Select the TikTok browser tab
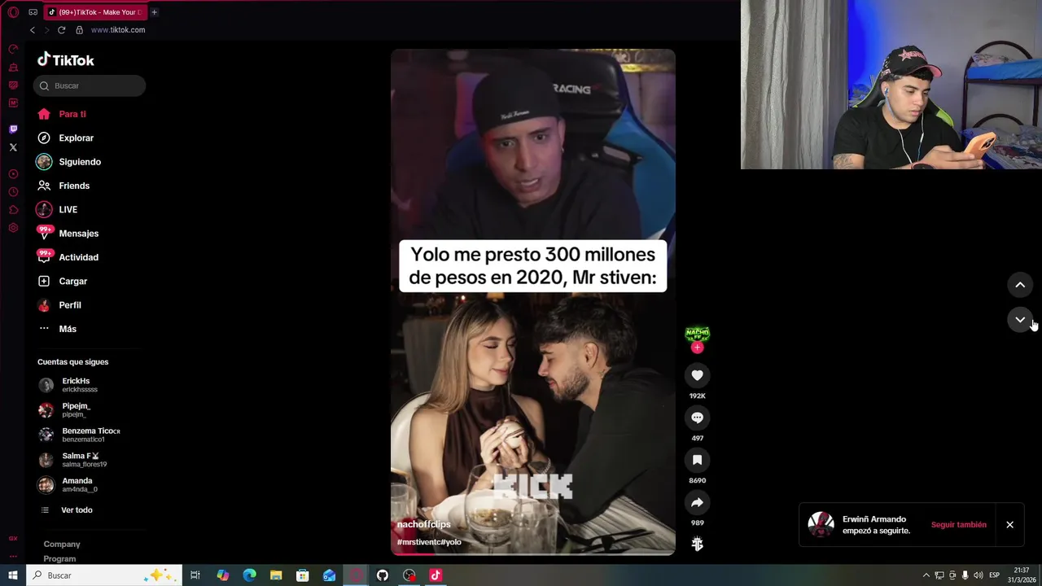 [94, 12]
